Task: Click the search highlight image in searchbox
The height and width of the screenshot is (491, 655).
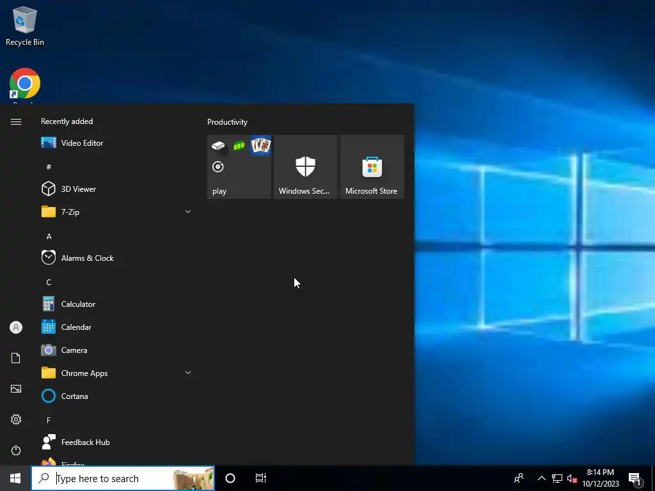Action: pos(193,478)
